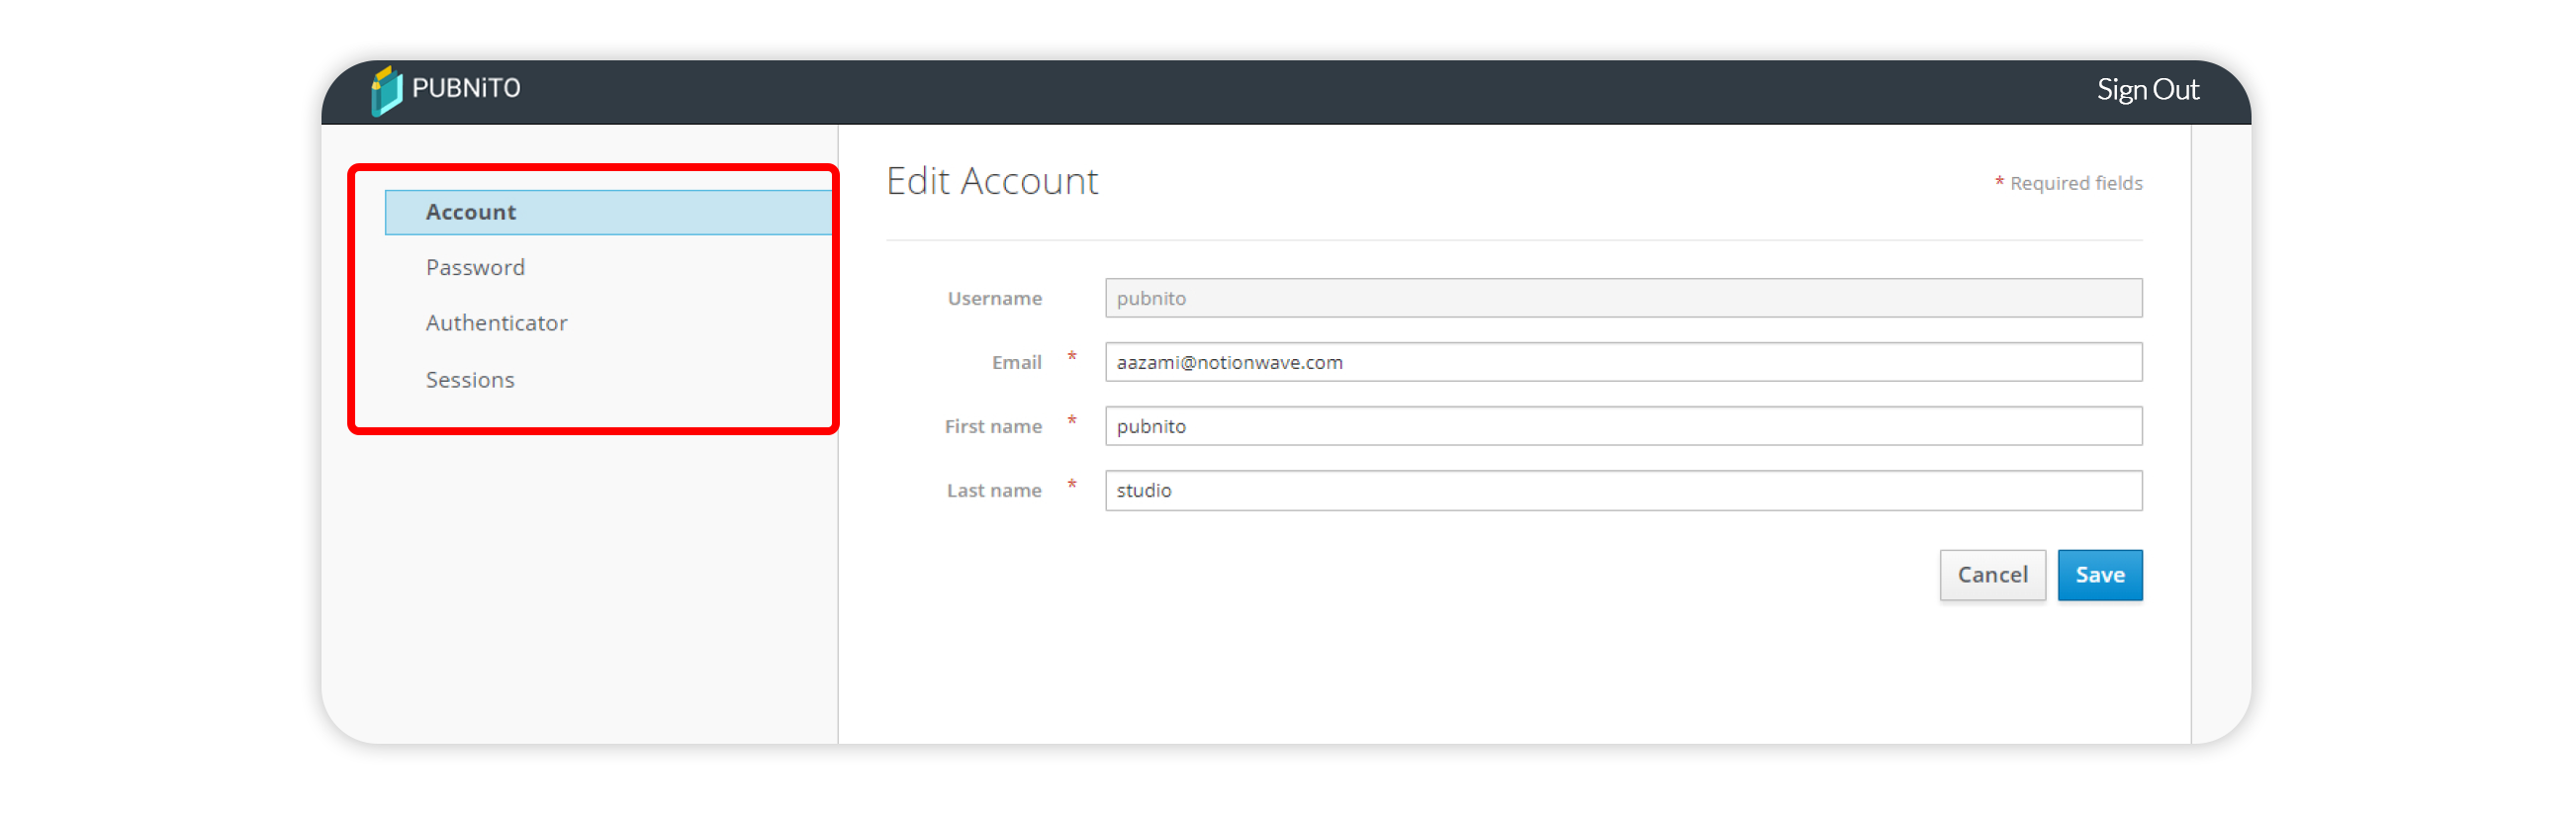The height and width of the screenshot is (813, 2576).
Task: Go to the Authenticator section
Action: pos(496,323)
